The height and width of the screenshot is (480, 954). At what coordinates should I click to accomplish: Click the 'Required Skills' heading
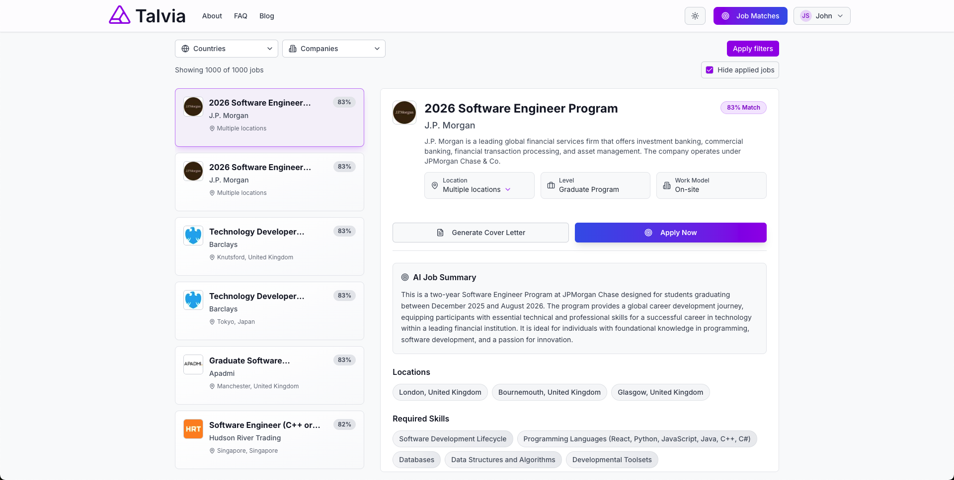(x=421, y=419)
